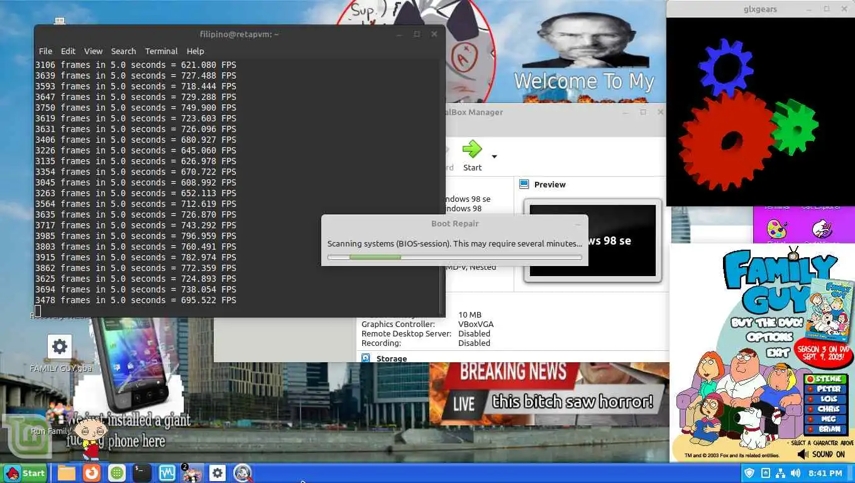The height and width of the screenshot is (483, 855).
Task: Open the taskbar icon with badge 2
Action: [x=192, y=473]
